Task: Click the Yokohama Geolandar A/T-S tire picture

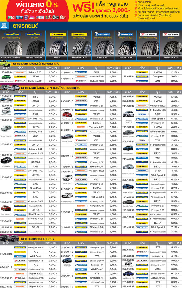Action: (171, 44)
